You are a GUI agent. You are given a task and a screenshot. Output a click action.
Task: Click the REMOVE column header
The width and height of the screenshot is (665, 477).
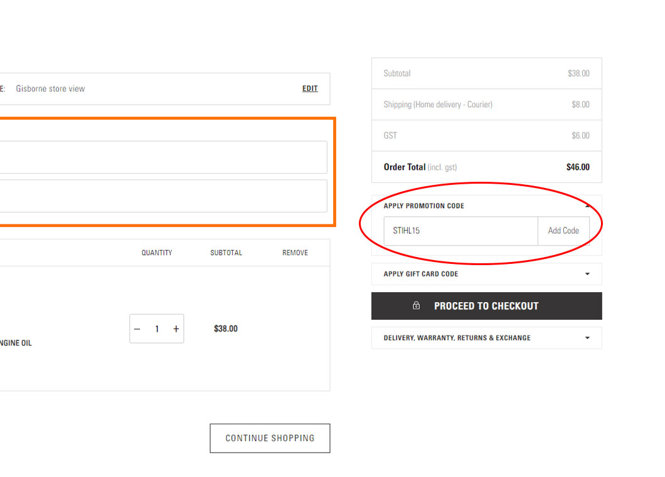point(295,253)
